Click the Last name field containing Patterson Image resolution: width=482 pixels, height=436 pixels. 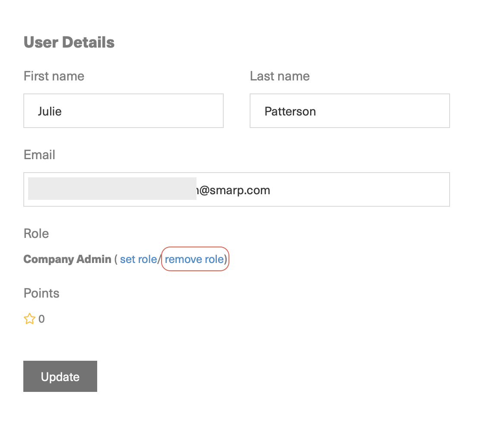click(349, 111)
